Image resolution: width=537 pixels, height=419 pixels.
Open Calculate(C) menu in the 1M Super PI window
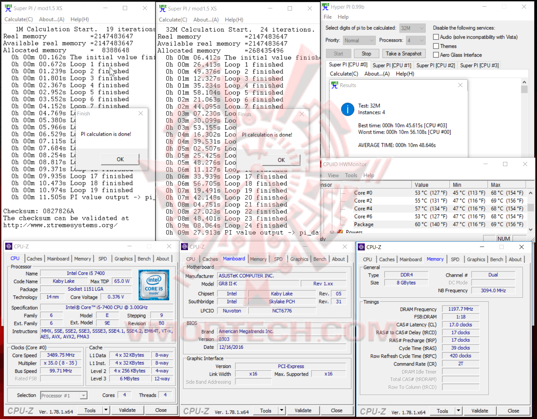(19, 20)
